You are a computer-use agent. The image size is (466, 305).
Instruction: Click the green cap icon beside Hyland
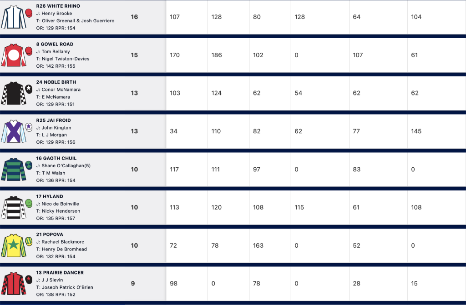pos(29,204)
